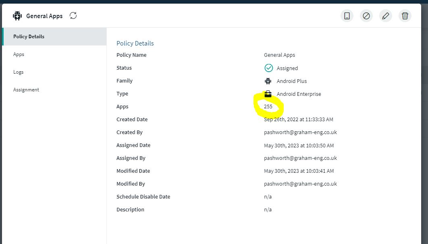Click the Assigned By email address

(x=300, y=158)
